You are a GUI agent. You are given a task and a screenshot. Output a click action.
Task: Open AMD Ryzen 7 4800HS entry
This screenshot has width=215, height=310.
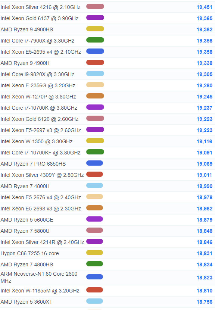click(x=27, y=264)
